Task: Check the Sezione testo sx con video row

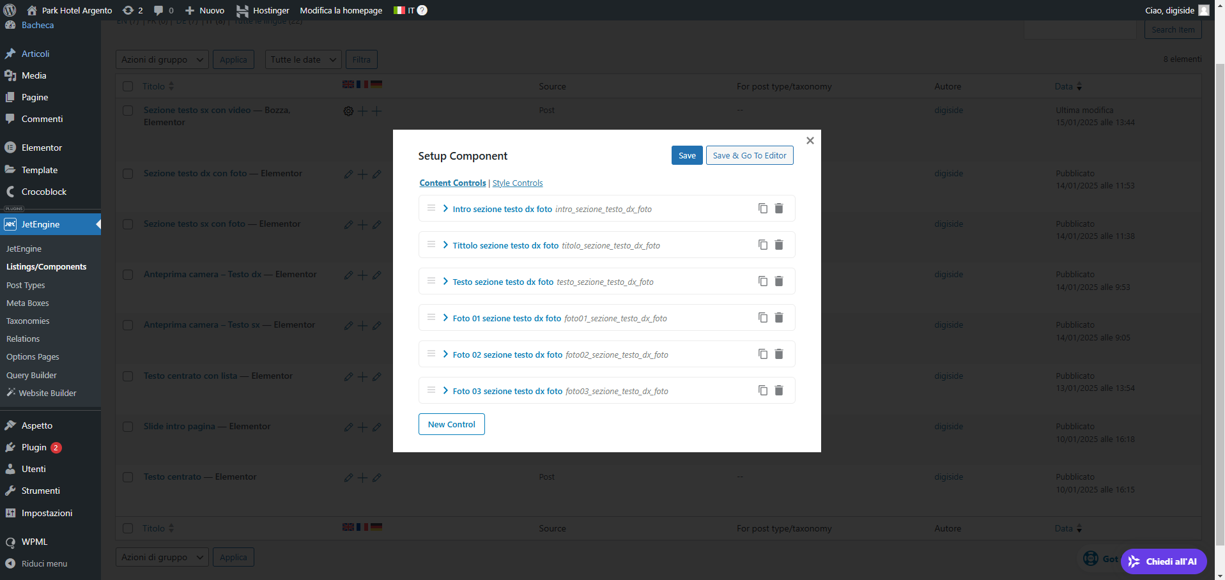Action: click(x=128, y=111)
